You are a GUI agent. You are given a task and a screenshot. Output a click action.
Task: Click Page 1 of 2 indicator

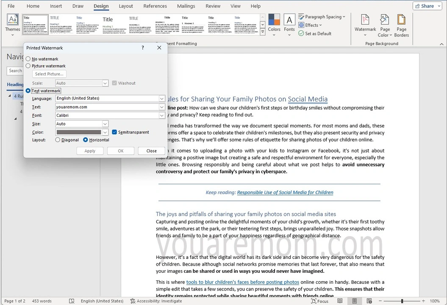15,301
